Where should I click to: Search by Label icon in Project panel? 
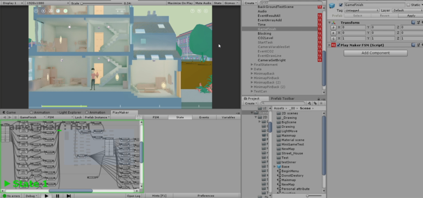tap(315, 103)
